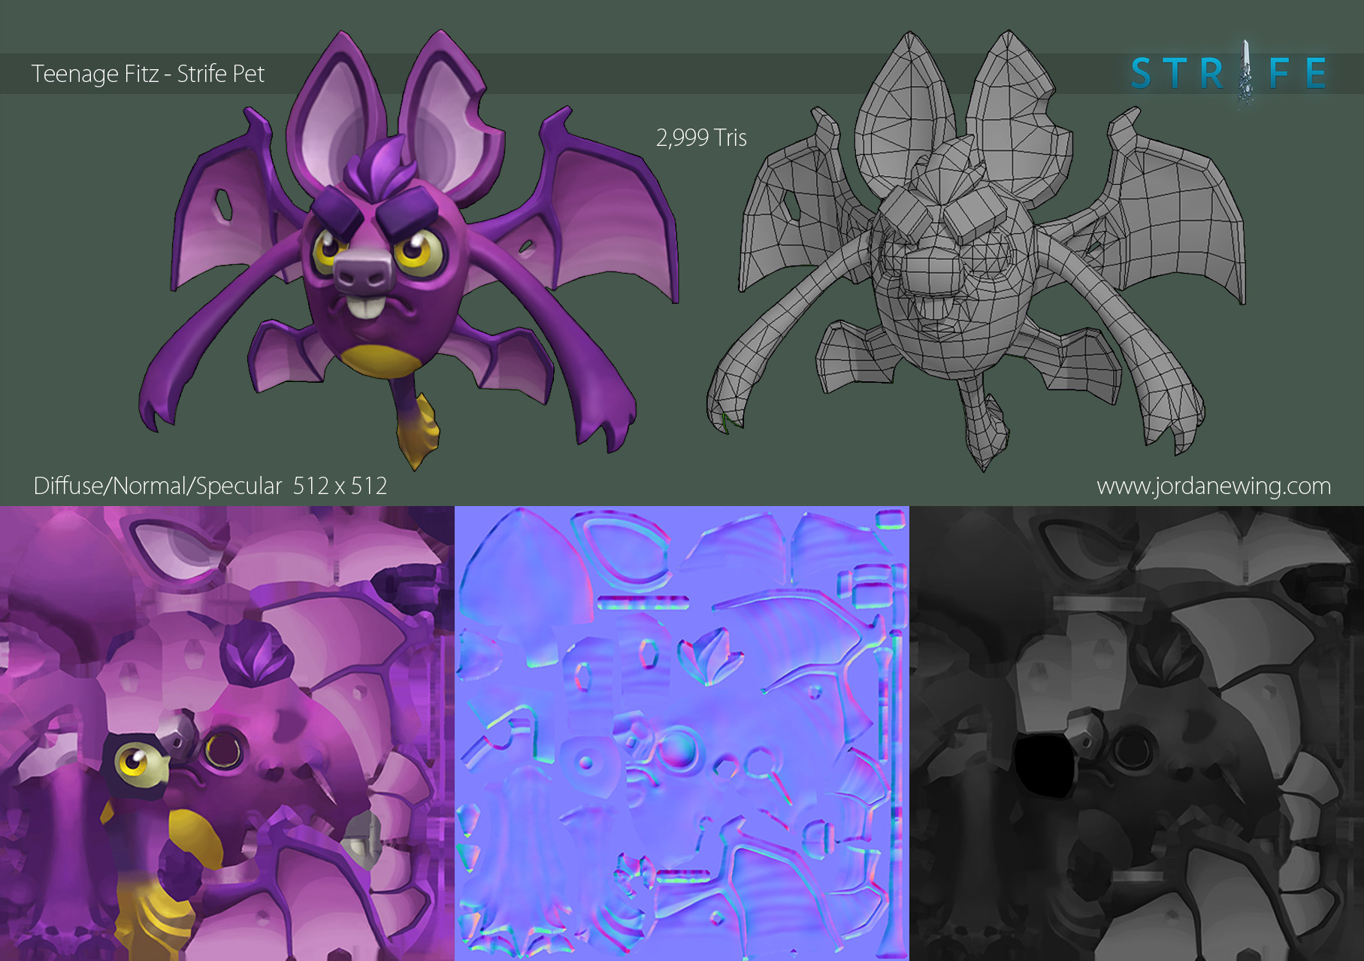
Task: Click the STRIFE logo
Action: coord(1227,74)
